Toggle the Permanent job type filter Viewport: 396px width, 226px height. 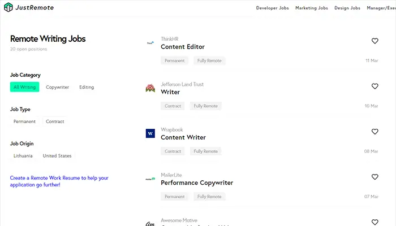coord(24,121)
